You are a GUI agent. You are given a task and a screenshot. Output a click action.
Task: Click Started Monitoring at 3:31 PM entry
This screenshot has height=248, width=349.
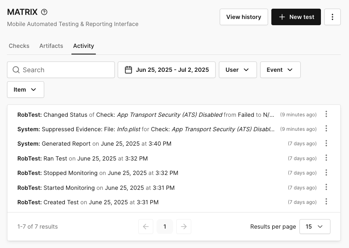tap(96, 188)
